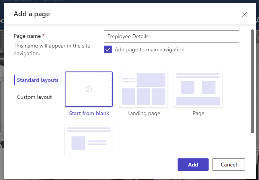
Task: Pick the Page layout thumbnail
Action: point(198,89)
